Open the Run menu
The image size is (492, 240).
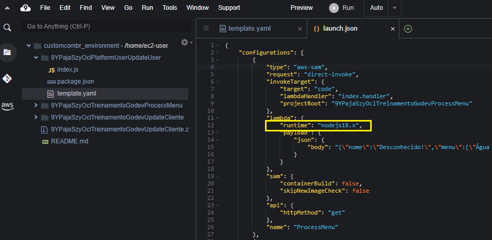click(x=147, y=8)
